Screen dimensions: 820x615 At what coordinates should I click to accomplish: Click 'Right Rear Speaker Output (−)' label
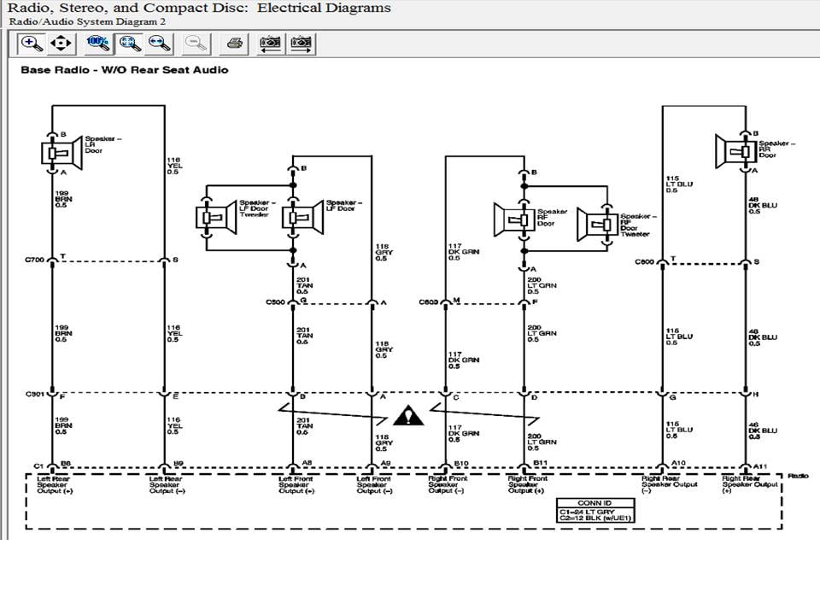[x=670, y=484]
